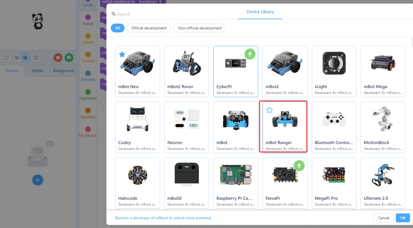Choose the mBot2 device card
Image resolution: width=413 pixels, height=228 pixels.
[285, 71]
